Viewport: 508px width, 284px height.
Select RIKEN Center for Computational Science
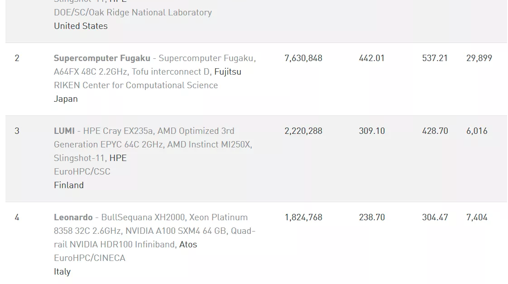pos(136,85)
